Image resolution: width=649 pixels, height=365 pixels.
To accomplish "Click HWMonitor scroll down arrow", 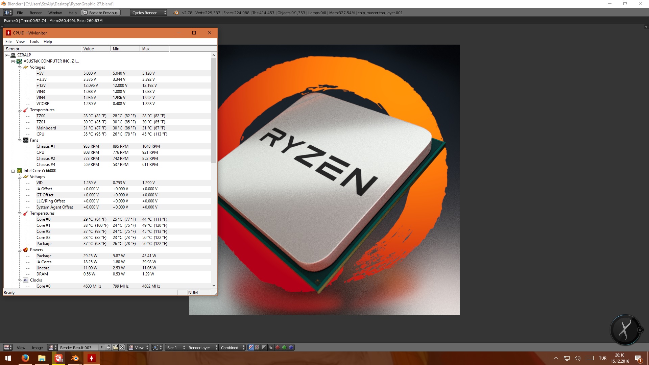I will tap(214, 286).
